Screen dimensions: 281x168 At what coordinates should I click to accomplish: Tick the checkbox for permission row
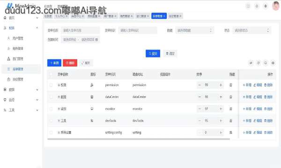[x=51, y=85]
